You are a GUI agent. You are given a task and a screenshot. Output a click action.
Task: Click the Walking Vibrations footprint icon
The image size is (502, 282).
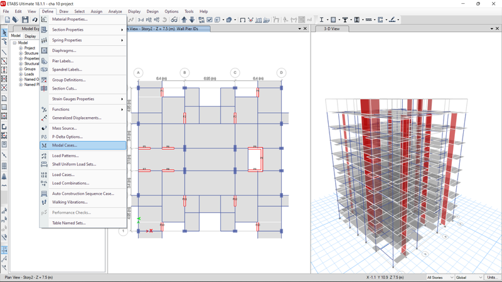(x=44, y=202)
